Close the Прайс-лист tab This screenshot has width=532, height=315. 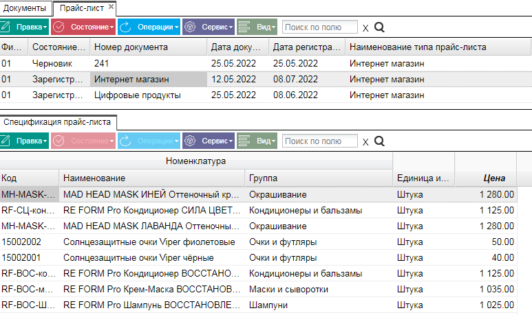(x=111, y=6)
